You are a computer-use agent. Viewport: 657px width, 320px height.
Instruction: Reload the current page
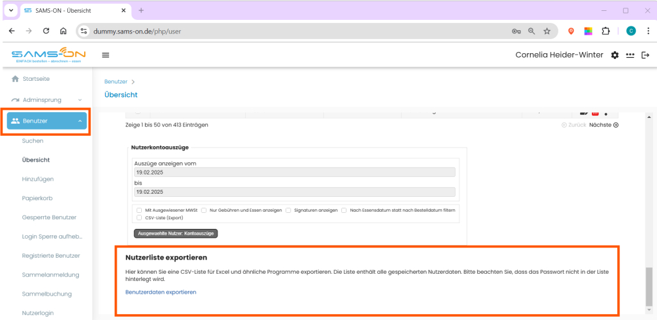(46, 31)
